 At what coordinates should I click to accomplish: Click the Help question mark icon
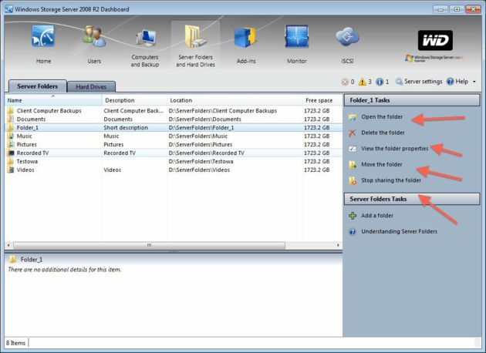450,82
